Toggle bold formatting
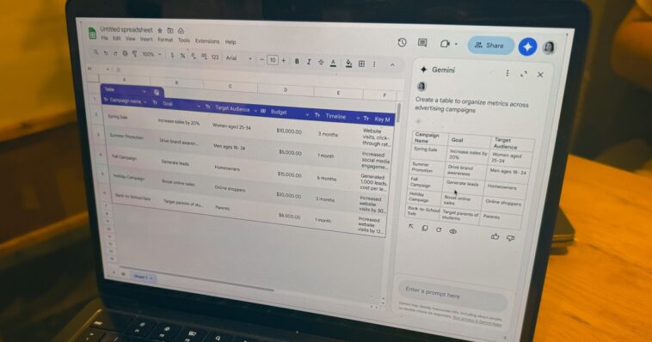652x342 pixels. point(297,61)
